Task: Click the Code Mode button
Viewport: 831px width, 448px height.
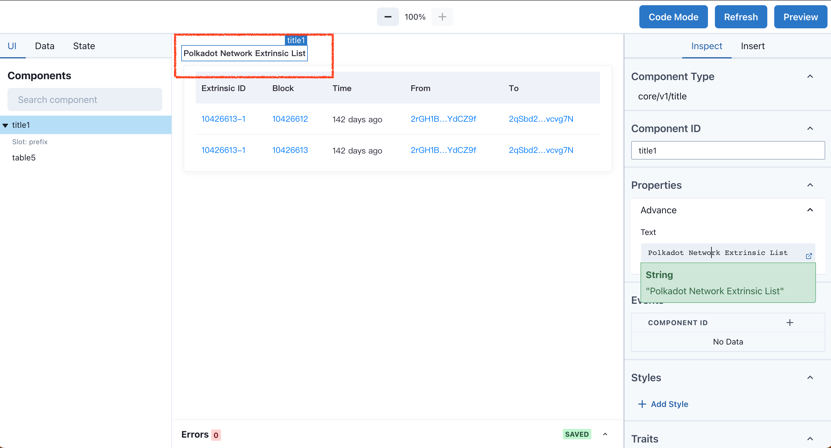Action: pyautogui.click(x=673, y=17)
